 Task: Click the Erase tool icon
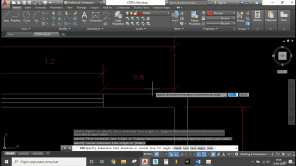(x=75, y=13)
